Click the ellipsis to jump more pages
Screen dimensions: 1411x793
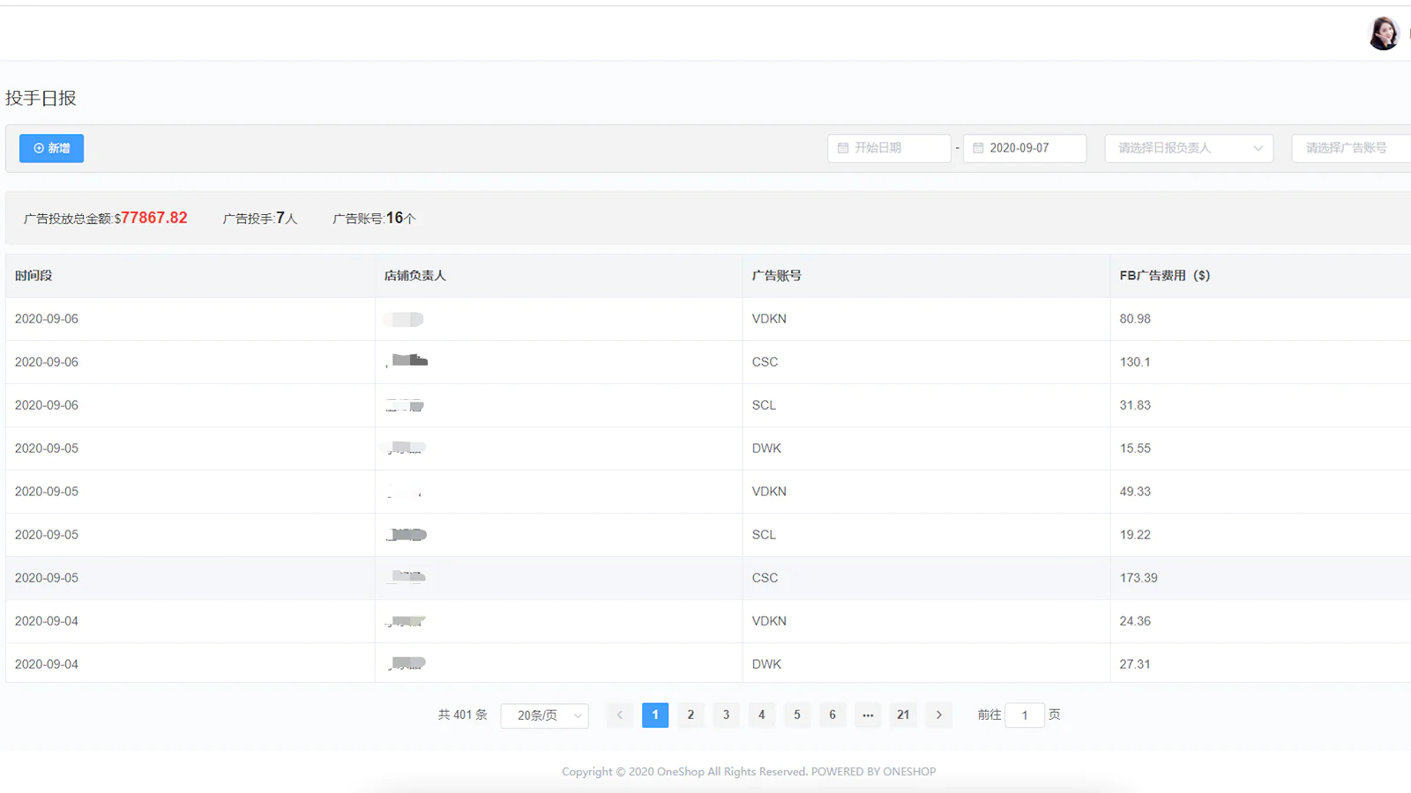coord(868,715)
